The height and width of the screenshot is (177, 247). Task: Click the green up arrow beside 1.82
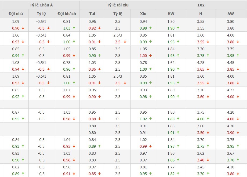click(178, 174)
